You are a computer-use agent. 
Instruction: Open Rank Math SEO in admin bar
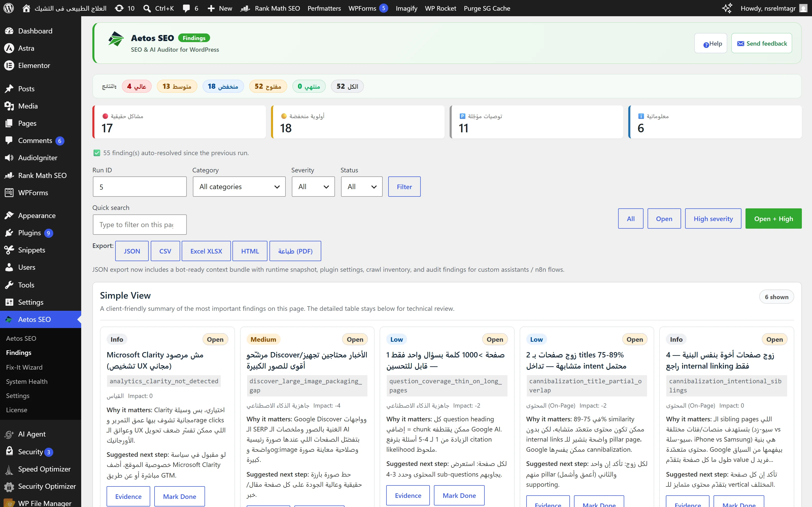270,8
